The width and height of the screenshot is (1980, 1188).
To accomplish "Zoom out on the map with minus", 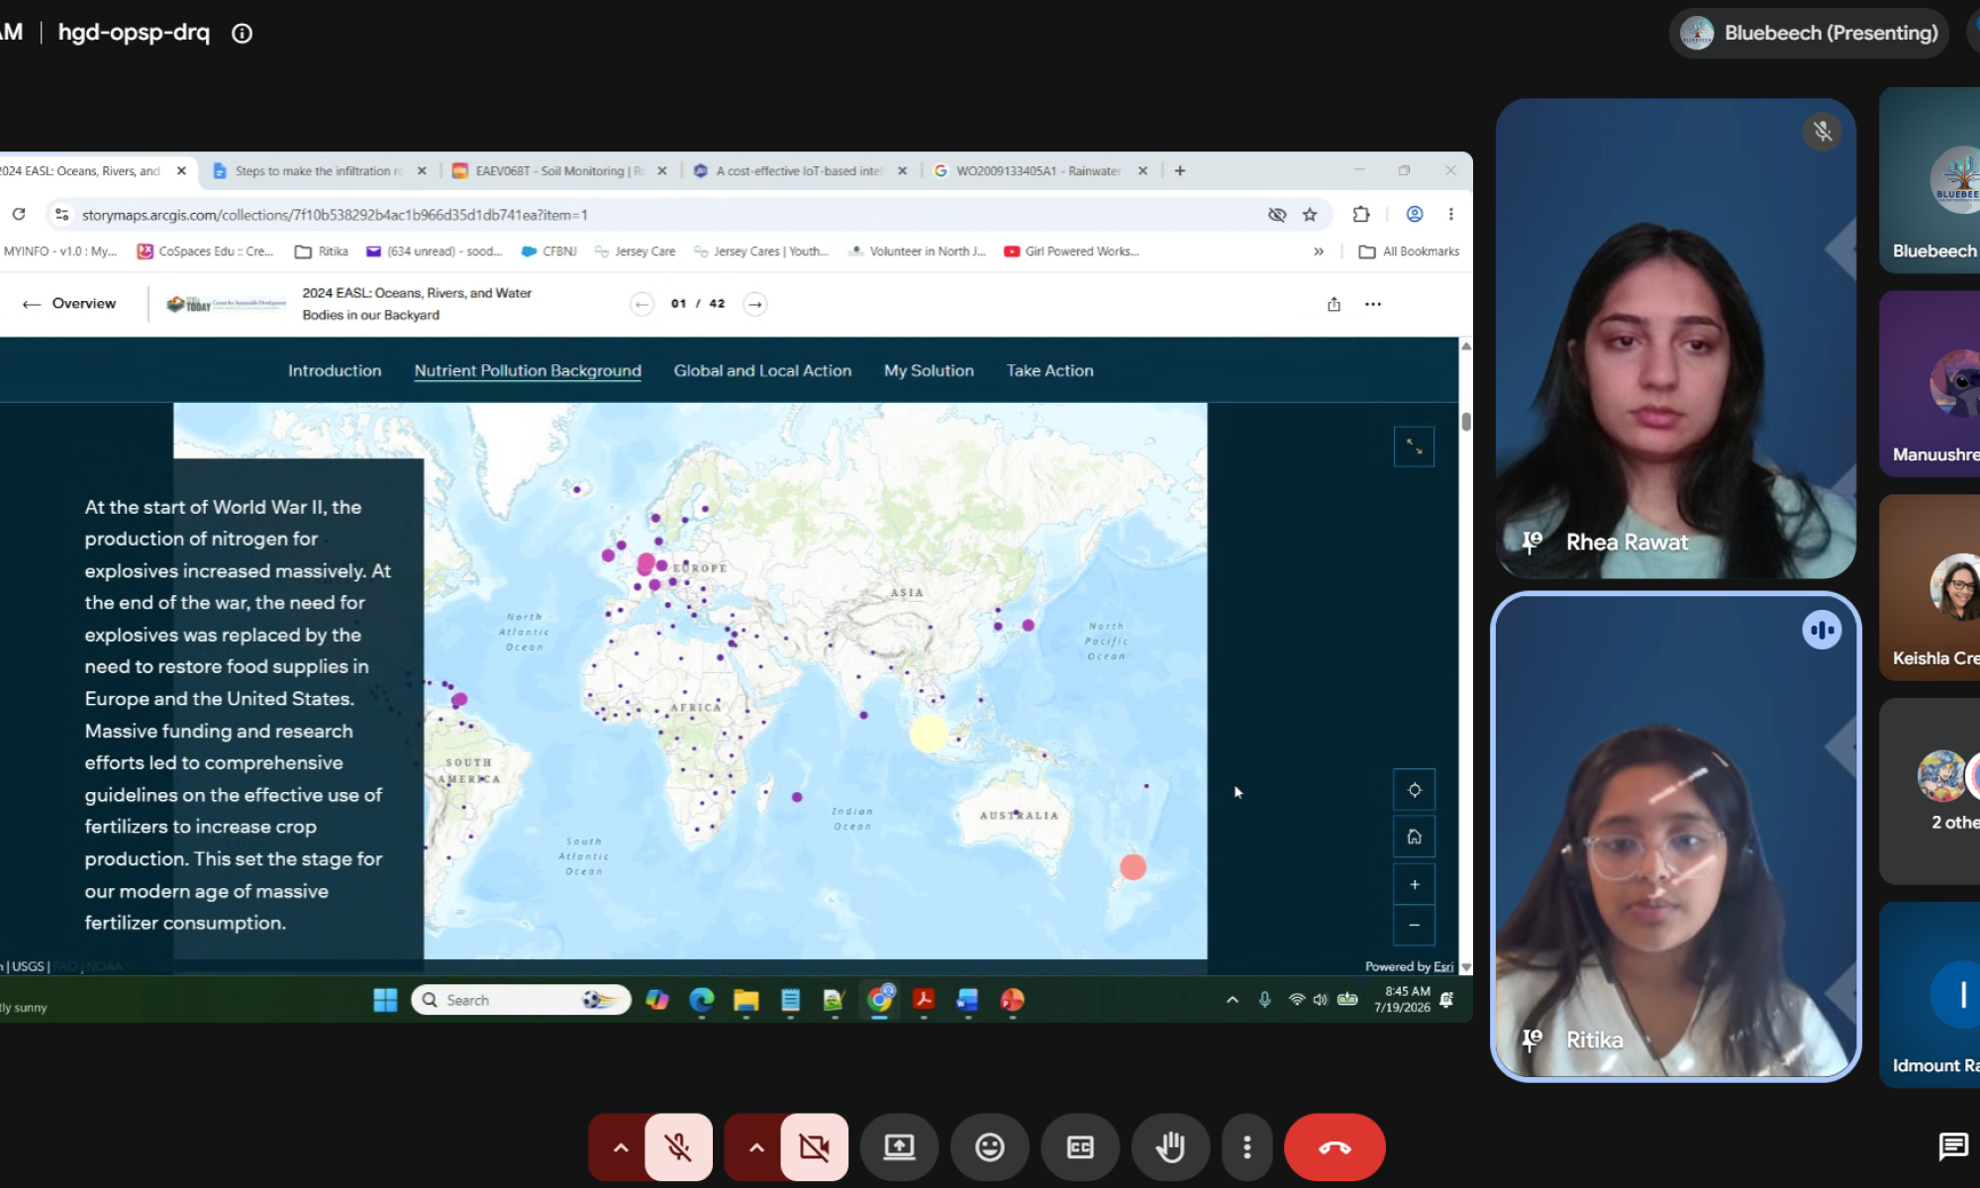I will tap(1414, 925).
